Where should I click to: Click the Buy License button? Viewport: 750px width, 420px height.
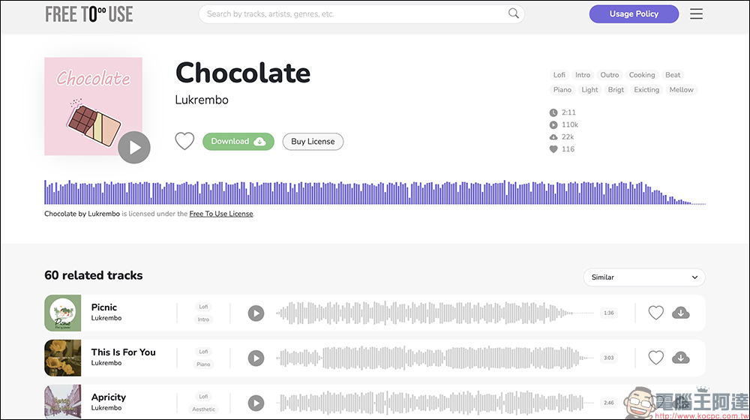pyautogui.click(x=313, y=141)
